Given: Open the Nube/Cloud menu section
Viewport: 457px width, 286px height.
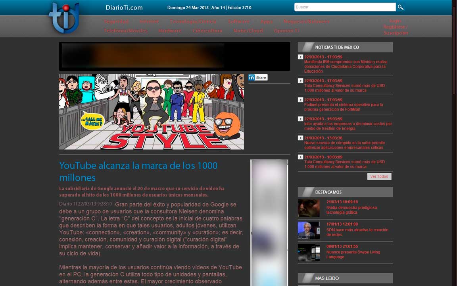Looking at the screenshot, I should [248, 31].
